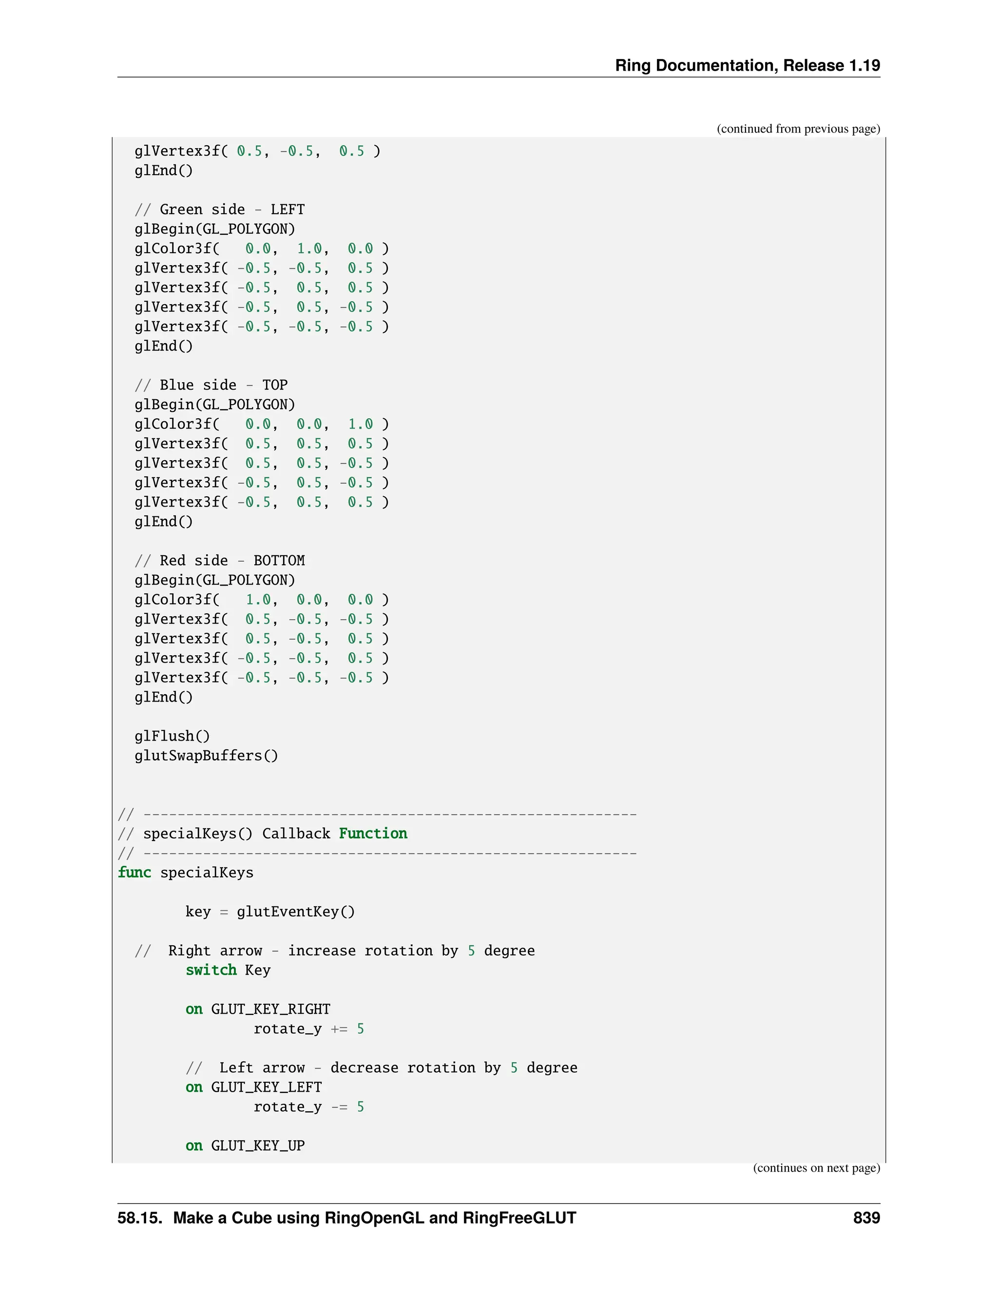Image resolution: width=998 pixels, height=1292 pixels.
Task: Click '(continues on next page)' note
Action: pyautogui.click(x=817, y=1168)
